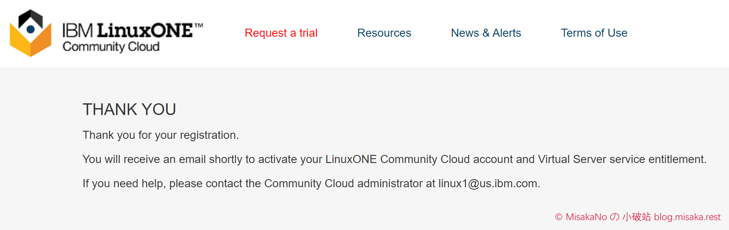Viewport: 729px width, 230px height.
Task: Click the IBM letters in the header logo
Action: click(x=78, y=31)
